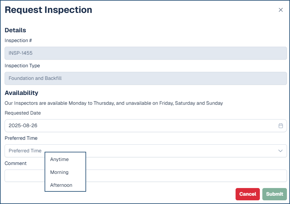Click the Preferred Time label

click(x=21, y=138)
